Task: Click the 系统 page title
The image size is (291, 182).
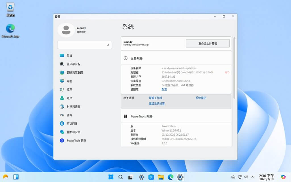Action: click(x=128, y=27)
